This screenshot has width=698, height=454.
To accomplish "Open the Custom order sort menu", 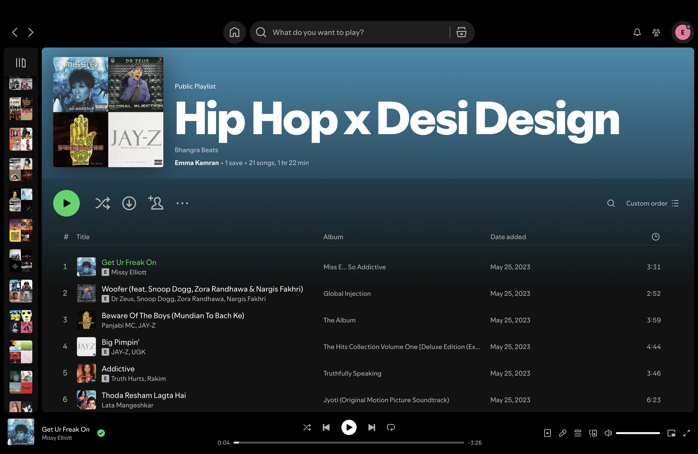I will 652,203.
